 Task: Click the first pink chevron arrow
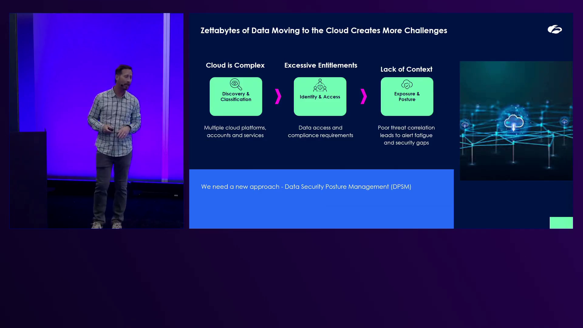(x=278, y=96)
